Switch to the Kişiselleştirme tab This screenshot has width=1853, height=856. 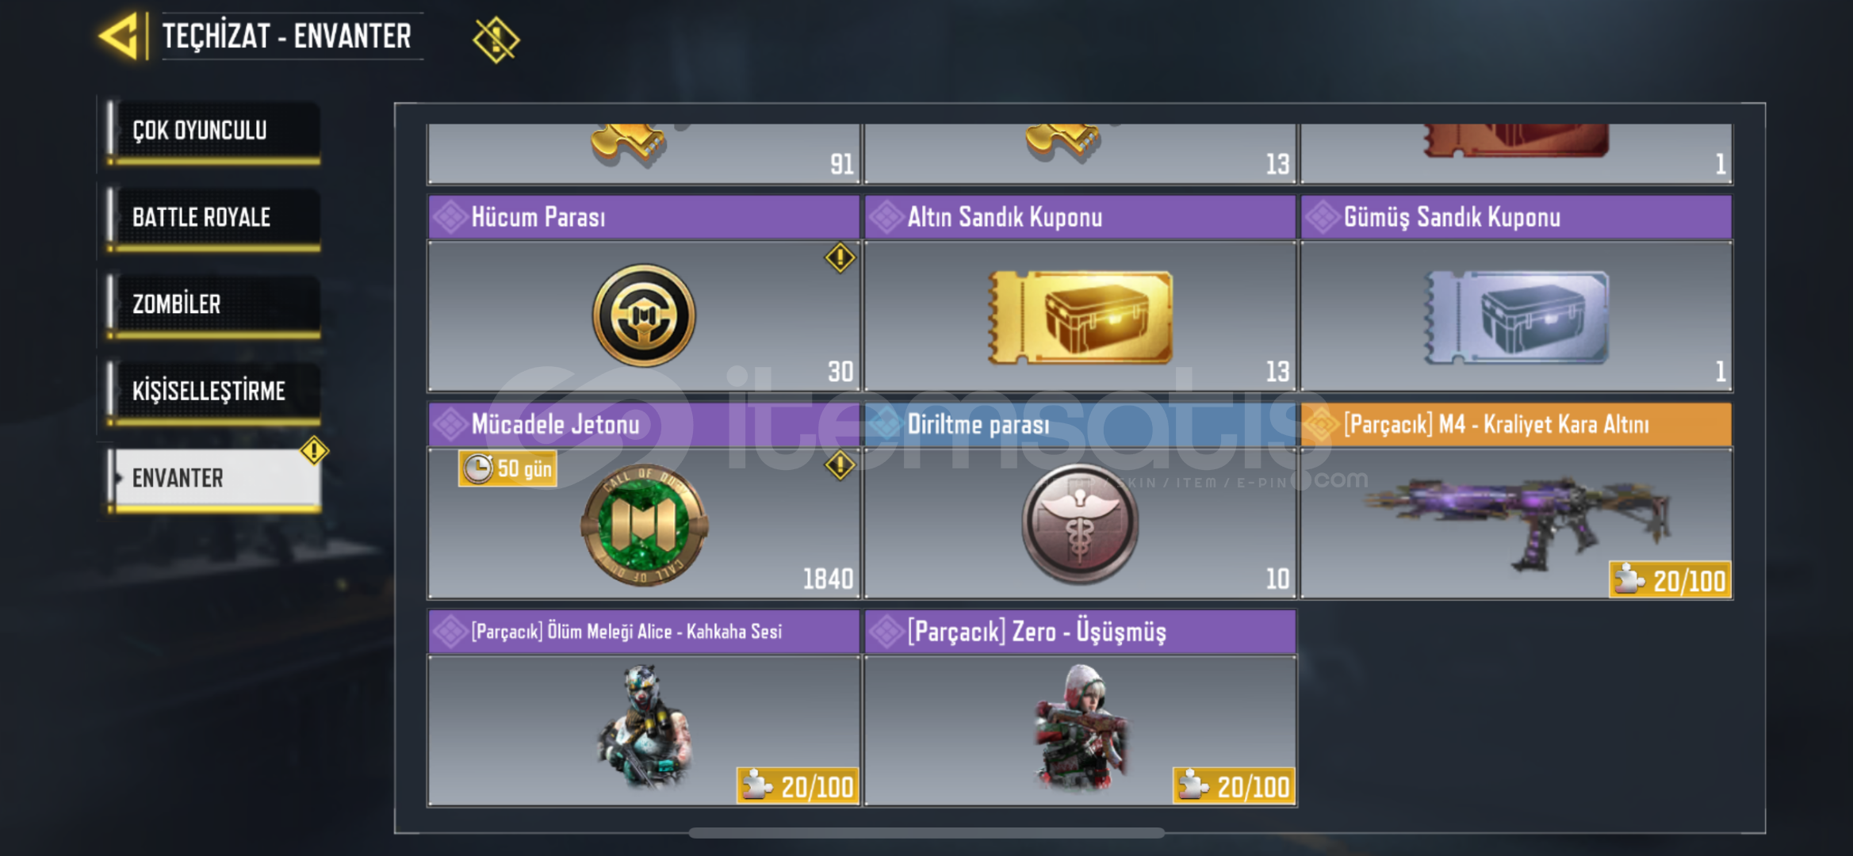[x=214, y=392]
